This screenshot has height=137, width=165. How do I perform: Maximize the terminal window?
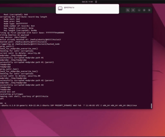click(x=144, y=10)
